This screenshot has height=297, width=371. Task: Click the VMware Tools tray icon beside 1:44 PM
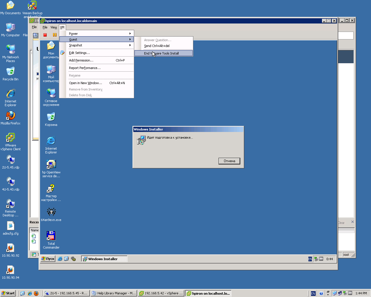click(x=350, y=293)
